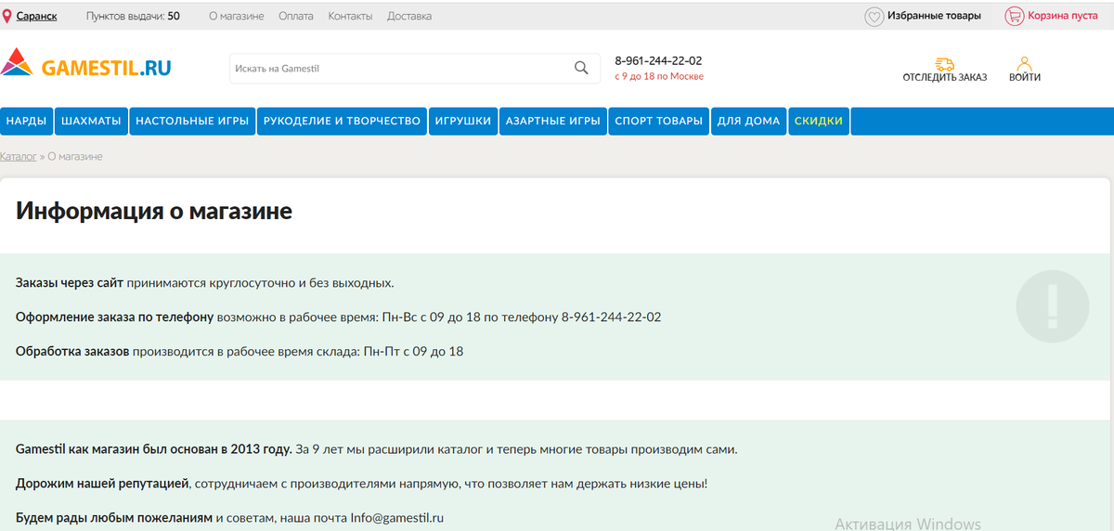Open РУКОДЕЛИЕ И ТВОРЧЕСТВО category

343,121
